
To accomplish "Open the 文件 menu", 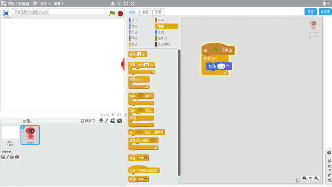I will (45, 4).
